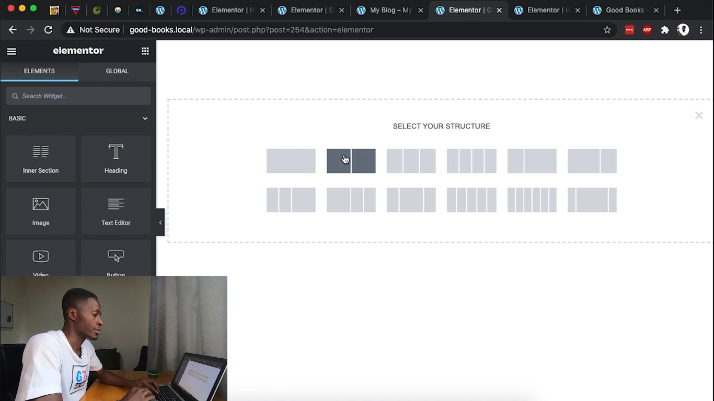Image resolution: width=714 pixels, height=401 pixels.
Task: Open the Chrome extensions puzzle menu
Action: (665, 30)
